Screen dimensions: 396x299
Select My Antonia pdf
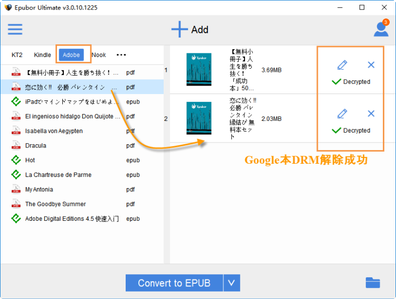pyautogui.click(x=82, y=190)
